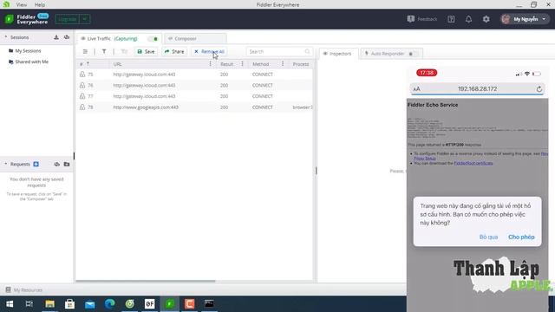Click the Upgrade button

(68, 19)
